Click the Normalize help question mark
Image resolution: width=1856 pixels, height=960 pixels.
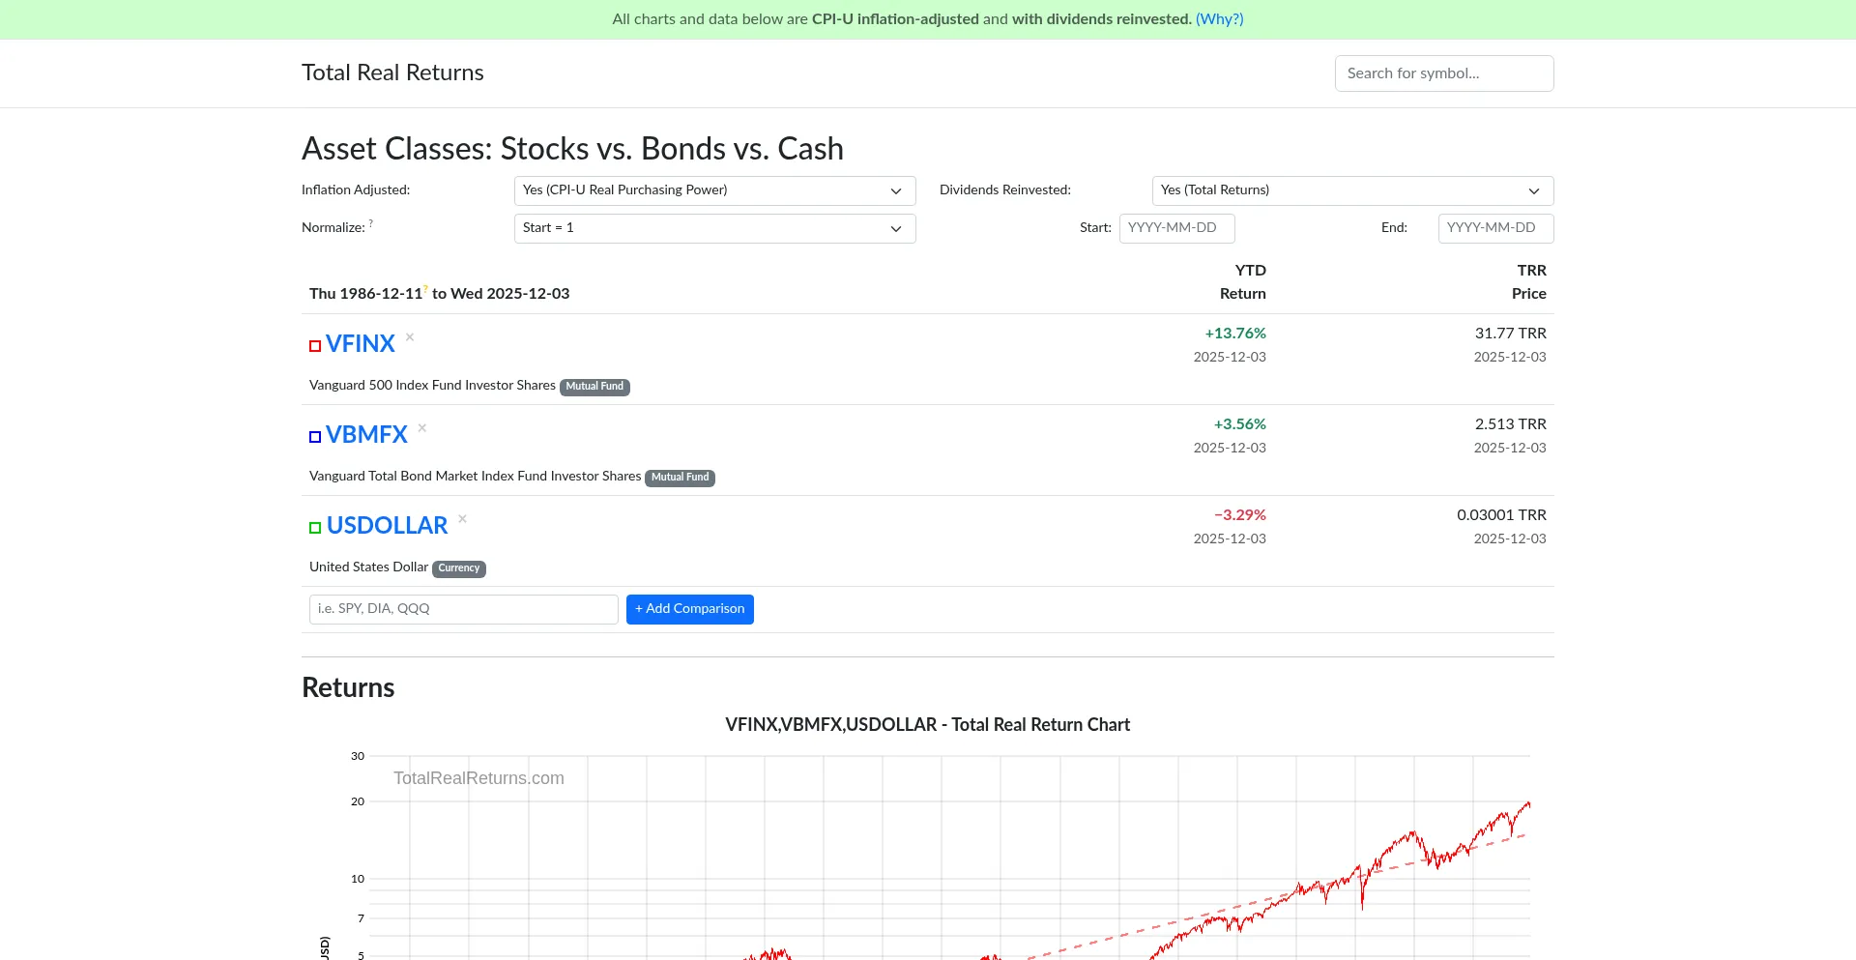tap(371, 223)
